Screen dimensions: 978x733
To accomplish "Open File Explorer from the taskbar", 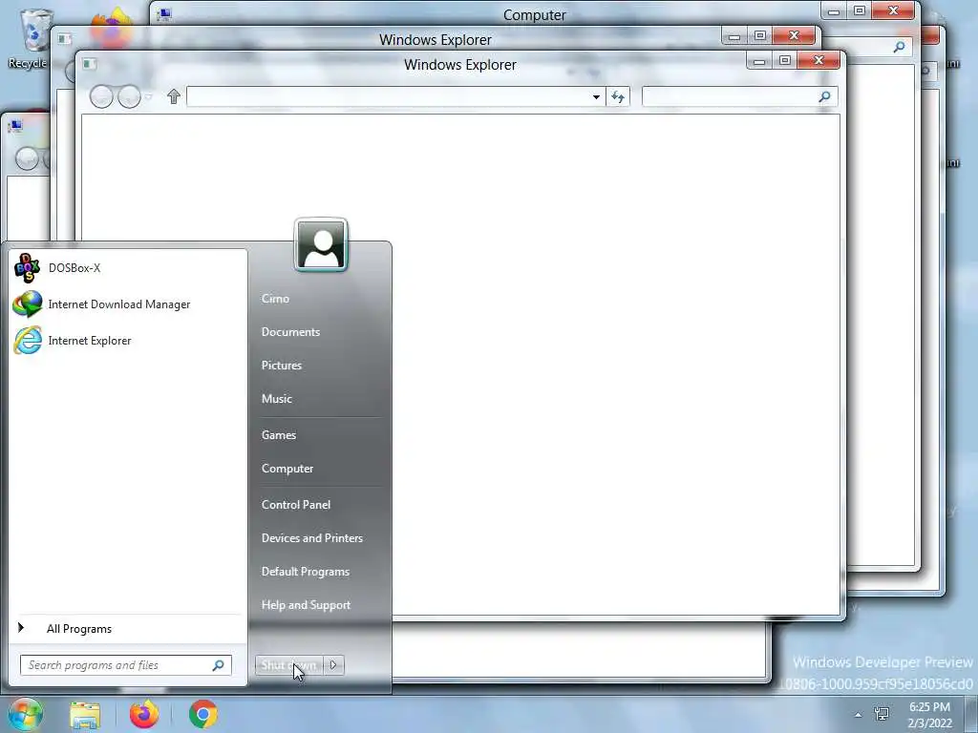I will (x=85, y=714).
